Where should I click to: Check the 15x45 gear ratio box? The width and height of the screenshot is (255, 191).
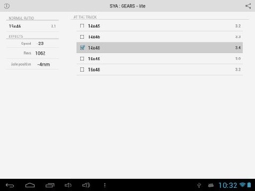pyautogui.click(x=82, y=58)
